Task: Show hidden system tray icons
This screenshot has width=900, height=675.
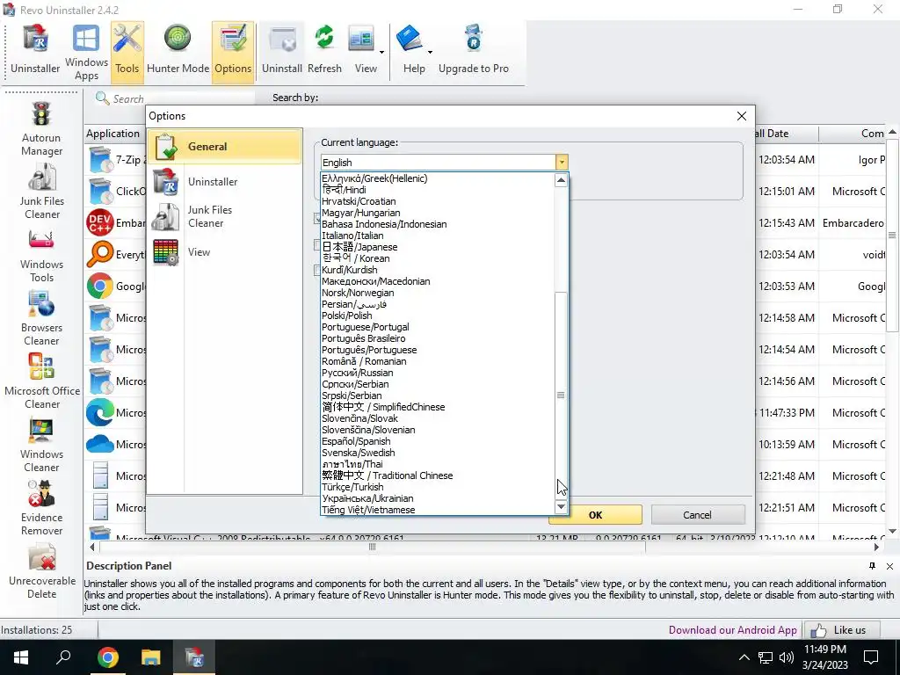Action: (744, 657)
